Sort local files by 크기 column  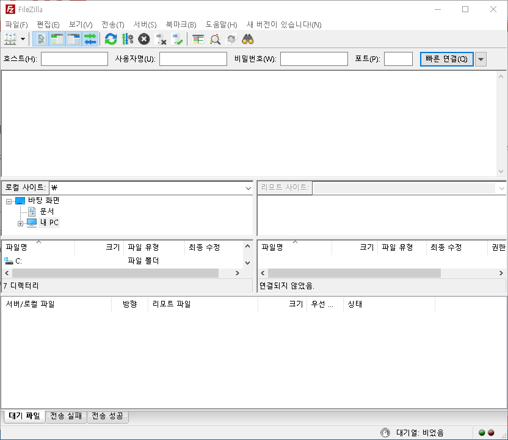click(99, 247)
